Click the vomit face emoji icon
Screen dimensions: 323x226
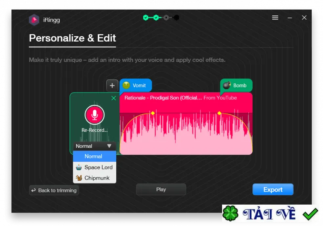pos(126,85)
